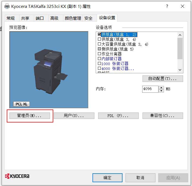The image size is (192, 186).
Task: Click the printer icon in title bar
Action: click(7, 6)
